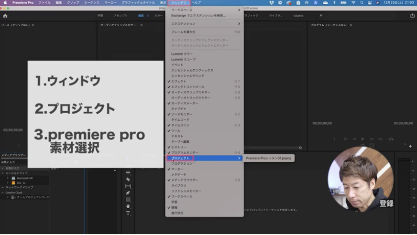
Task: Open the シーケンス menu
Action: point(92,3)
